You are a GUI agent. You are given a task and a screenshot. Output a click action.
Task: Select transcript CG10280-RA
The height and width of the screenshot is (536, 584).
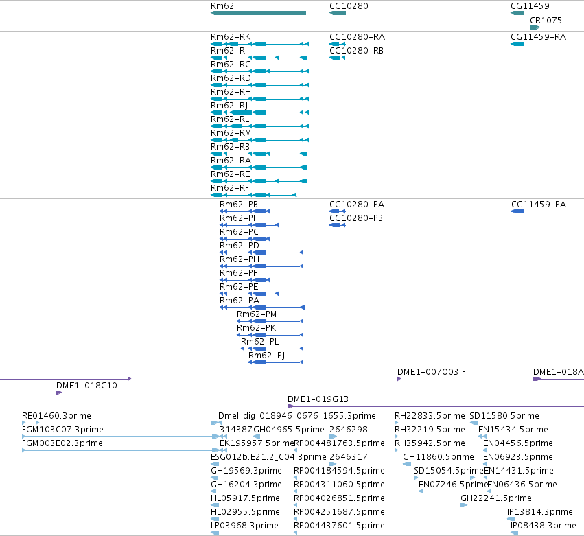[338, 44]
